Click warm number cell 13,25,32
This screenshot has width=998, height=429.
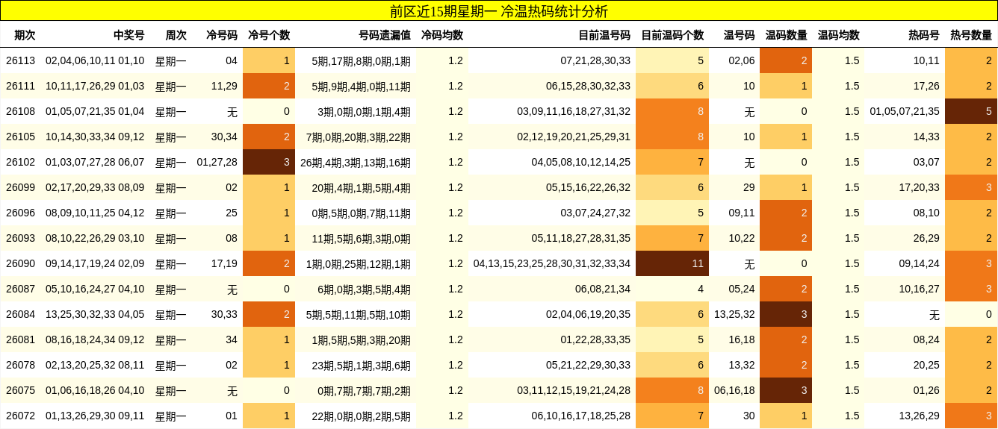[x=734, y=315]
